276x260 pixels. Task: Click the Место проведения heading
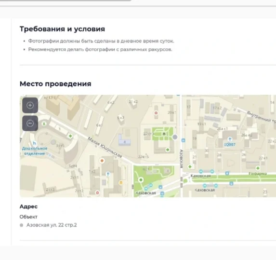click(55, 84)
